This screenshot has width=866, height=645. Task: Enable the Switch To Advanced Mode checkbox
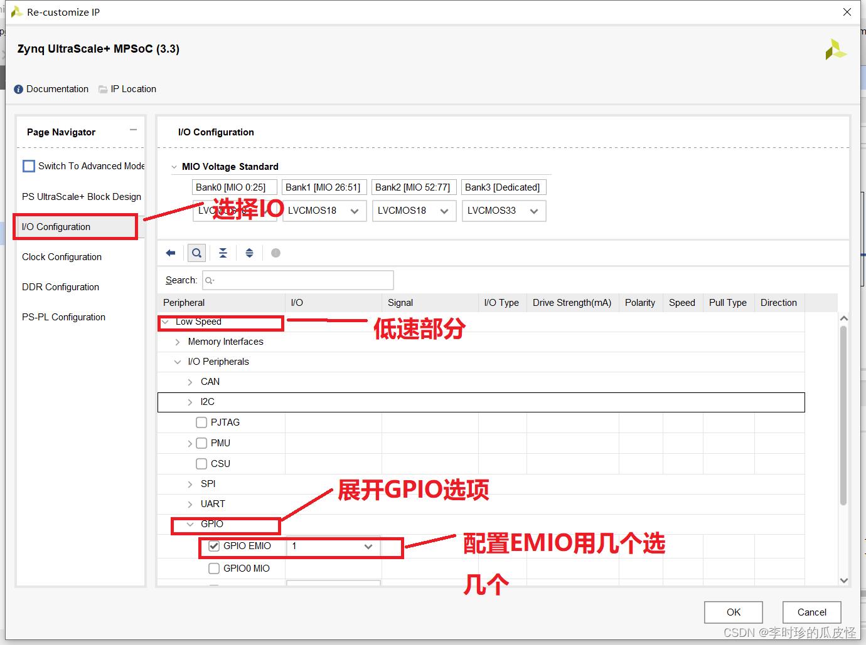(x=28, y=165)
